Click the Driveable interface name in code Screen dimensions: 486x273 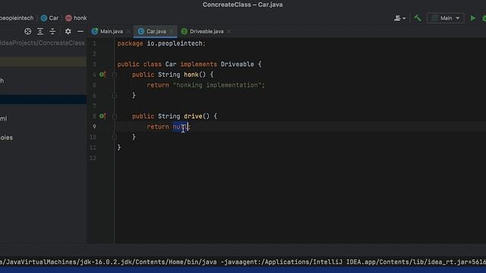click(237, 64)
